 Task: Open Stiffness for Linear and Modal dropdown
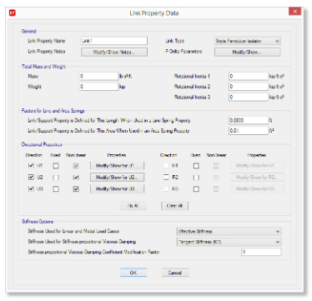click(x=229, y=231)
